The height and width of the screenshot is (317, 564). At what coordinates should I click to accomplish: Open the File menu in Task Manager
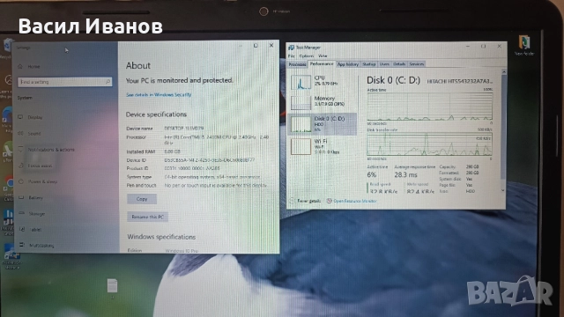tap(292, 56)
